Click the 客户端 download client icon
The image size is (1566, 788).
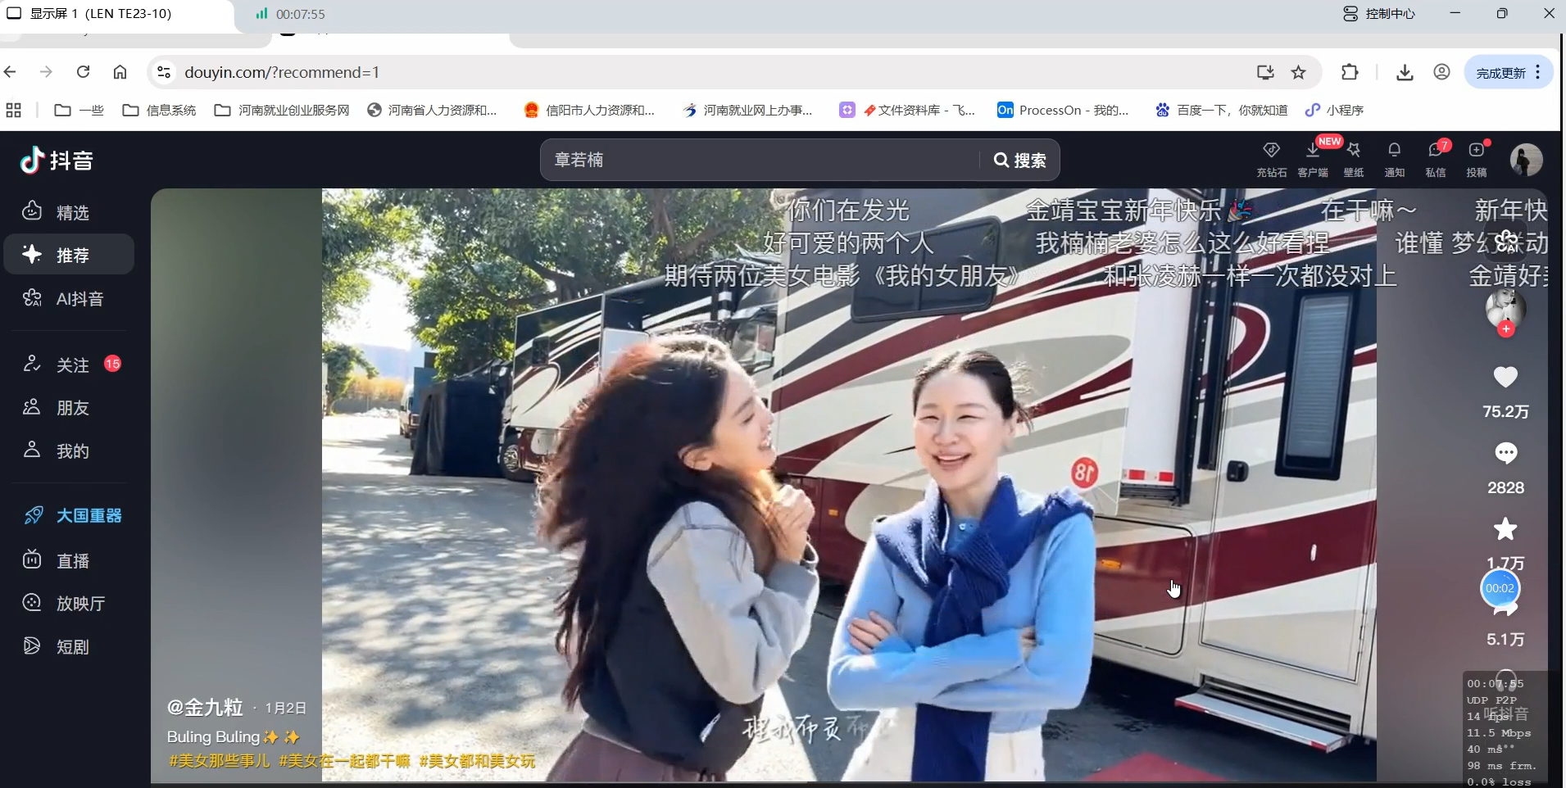(1313, 159)
